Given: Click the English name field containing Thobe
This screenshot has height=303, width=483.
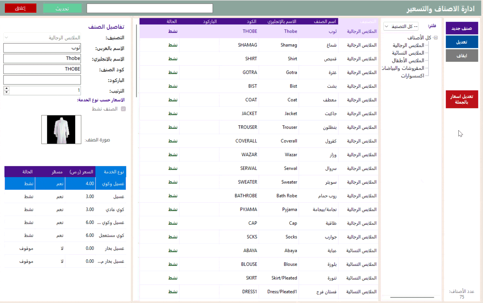Looking at the screenshot, I should pos(42,58).
